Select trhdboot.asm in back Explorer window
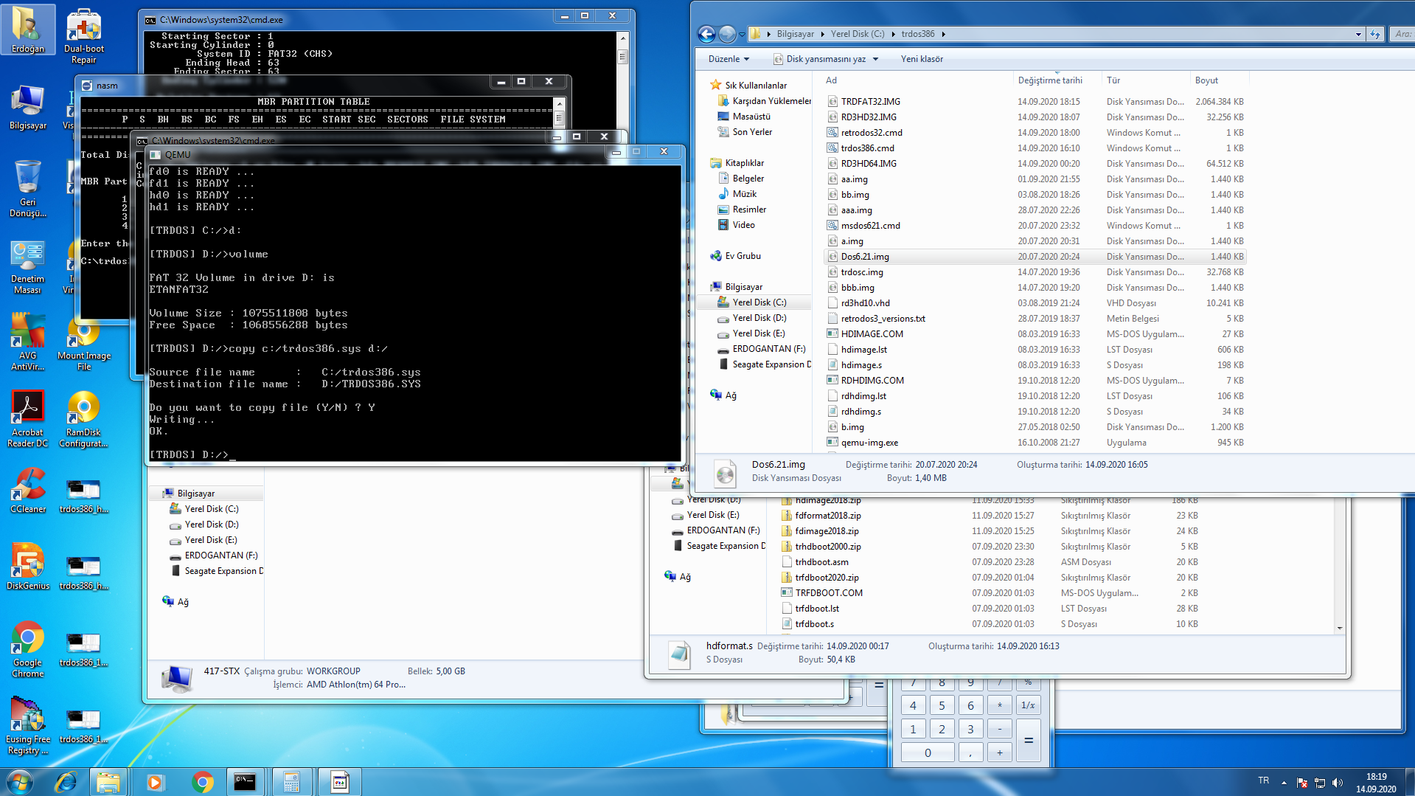Viewport: 1415px width, 796px height. [x=821, y=562]
